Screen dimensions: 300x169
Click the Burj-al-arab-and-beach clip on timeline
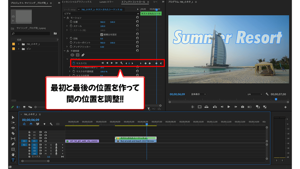135,141
